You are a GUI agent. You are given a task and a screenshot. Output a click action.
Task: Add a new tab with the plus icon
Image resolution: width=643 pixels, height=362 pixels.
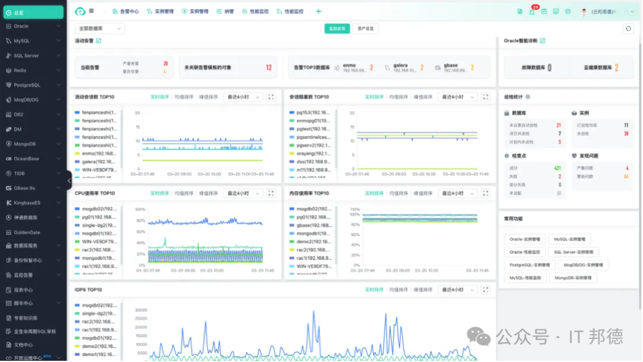(x=318, y=11)
